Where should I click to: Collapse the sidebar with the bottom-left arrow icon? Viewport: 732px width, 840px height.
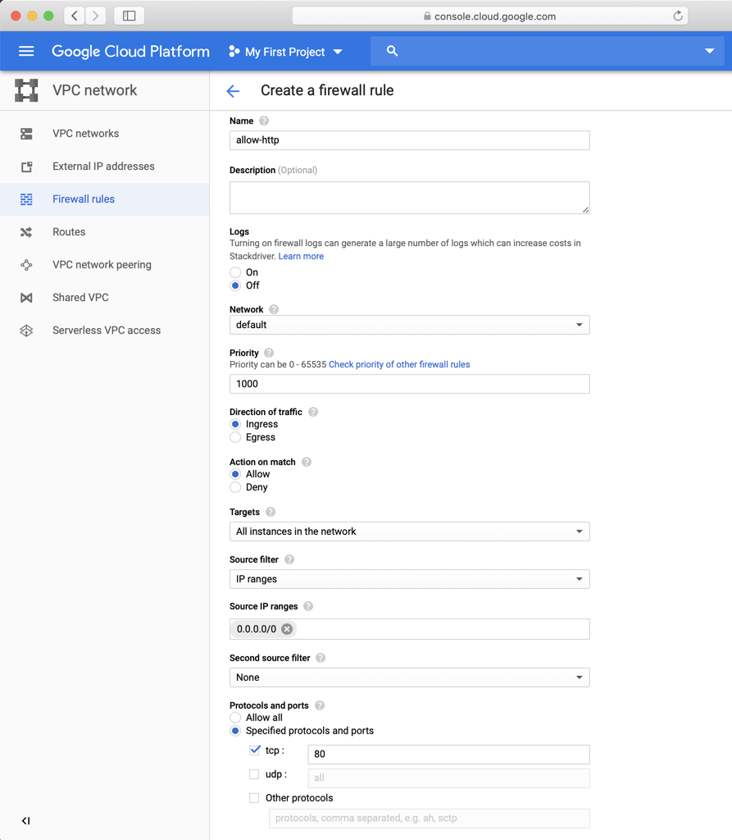[x=25, y=820]
